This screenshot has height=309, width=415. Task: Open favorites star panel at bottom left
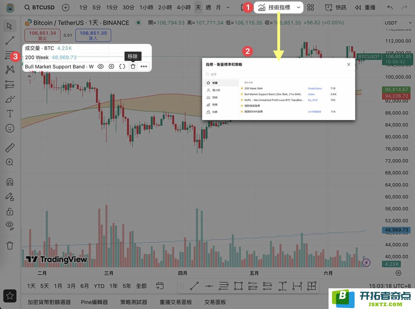click(10, 296)
